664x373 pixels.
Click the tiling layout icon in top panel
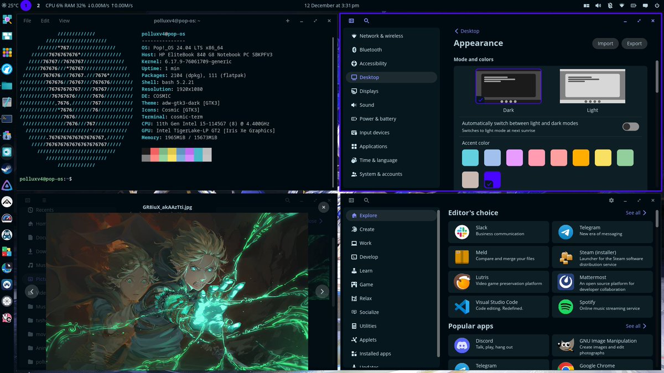(x=587, y=6)
